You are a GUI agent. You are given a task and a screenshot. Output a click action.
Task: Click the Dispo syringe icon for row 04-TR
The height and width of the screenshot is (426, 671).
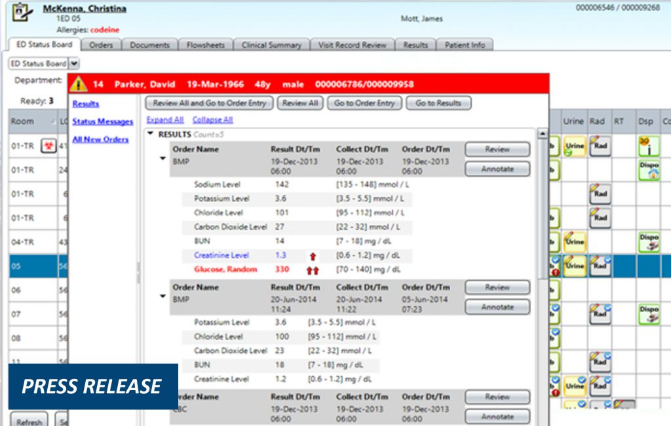coord(649,241)
